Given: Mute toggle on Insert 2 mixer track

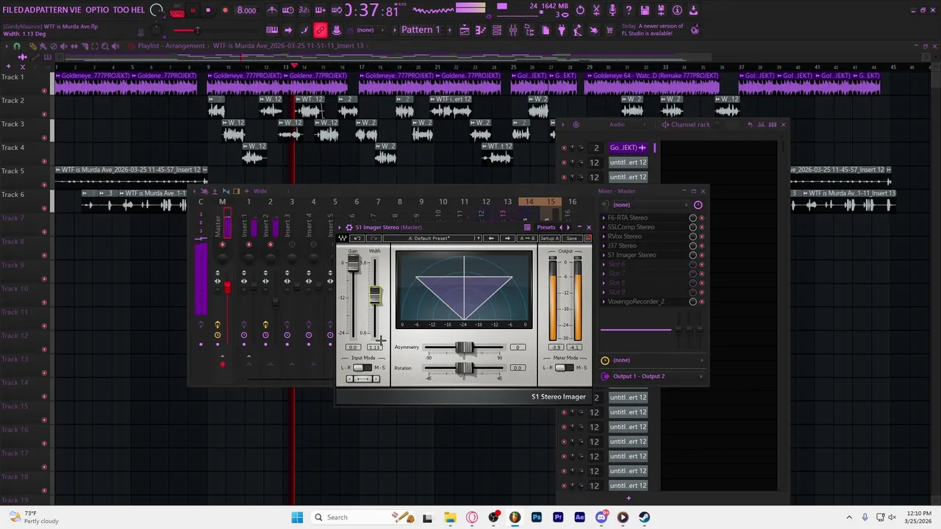Looking at the screenshot, I should [x=270, y=245].
